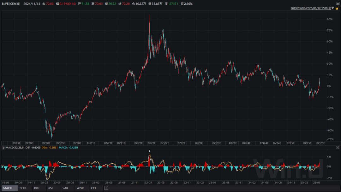The width and height of the screenshot is (341, 192).
Task: Add a new indicator with plus icon
Action: click(x=106, y=188)
